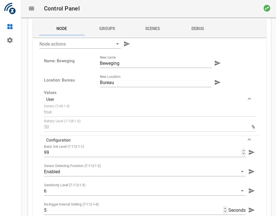This screenshot has width=276, height=216.
Task: Submit the new name Beweging
Action: click(x=218, y=63)
